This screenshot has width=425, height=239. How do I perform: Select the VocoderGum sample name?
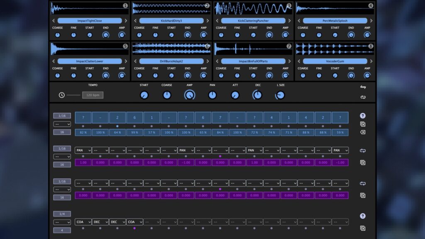[x=335, y=61]
